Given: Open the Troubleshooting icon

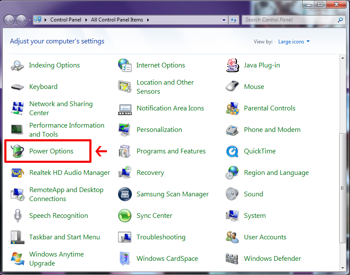Looking at the screenshot, I should [125, 237].
